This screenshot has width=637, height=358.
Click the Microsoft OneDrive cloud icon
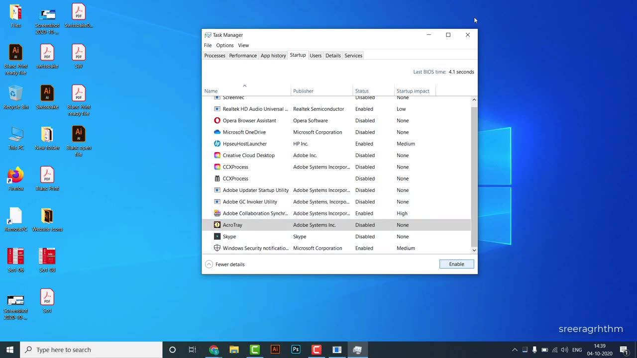pyautogui.click(x=217, y=132)
